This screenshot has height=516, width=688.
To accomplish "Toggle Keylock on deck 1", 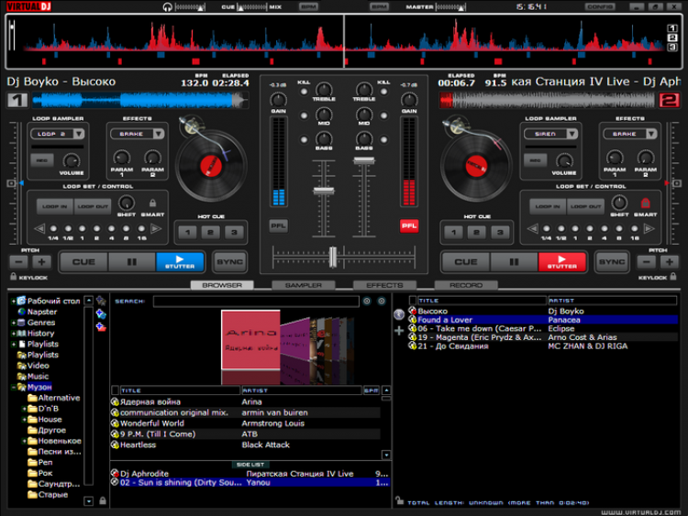I will coord(12,277).
